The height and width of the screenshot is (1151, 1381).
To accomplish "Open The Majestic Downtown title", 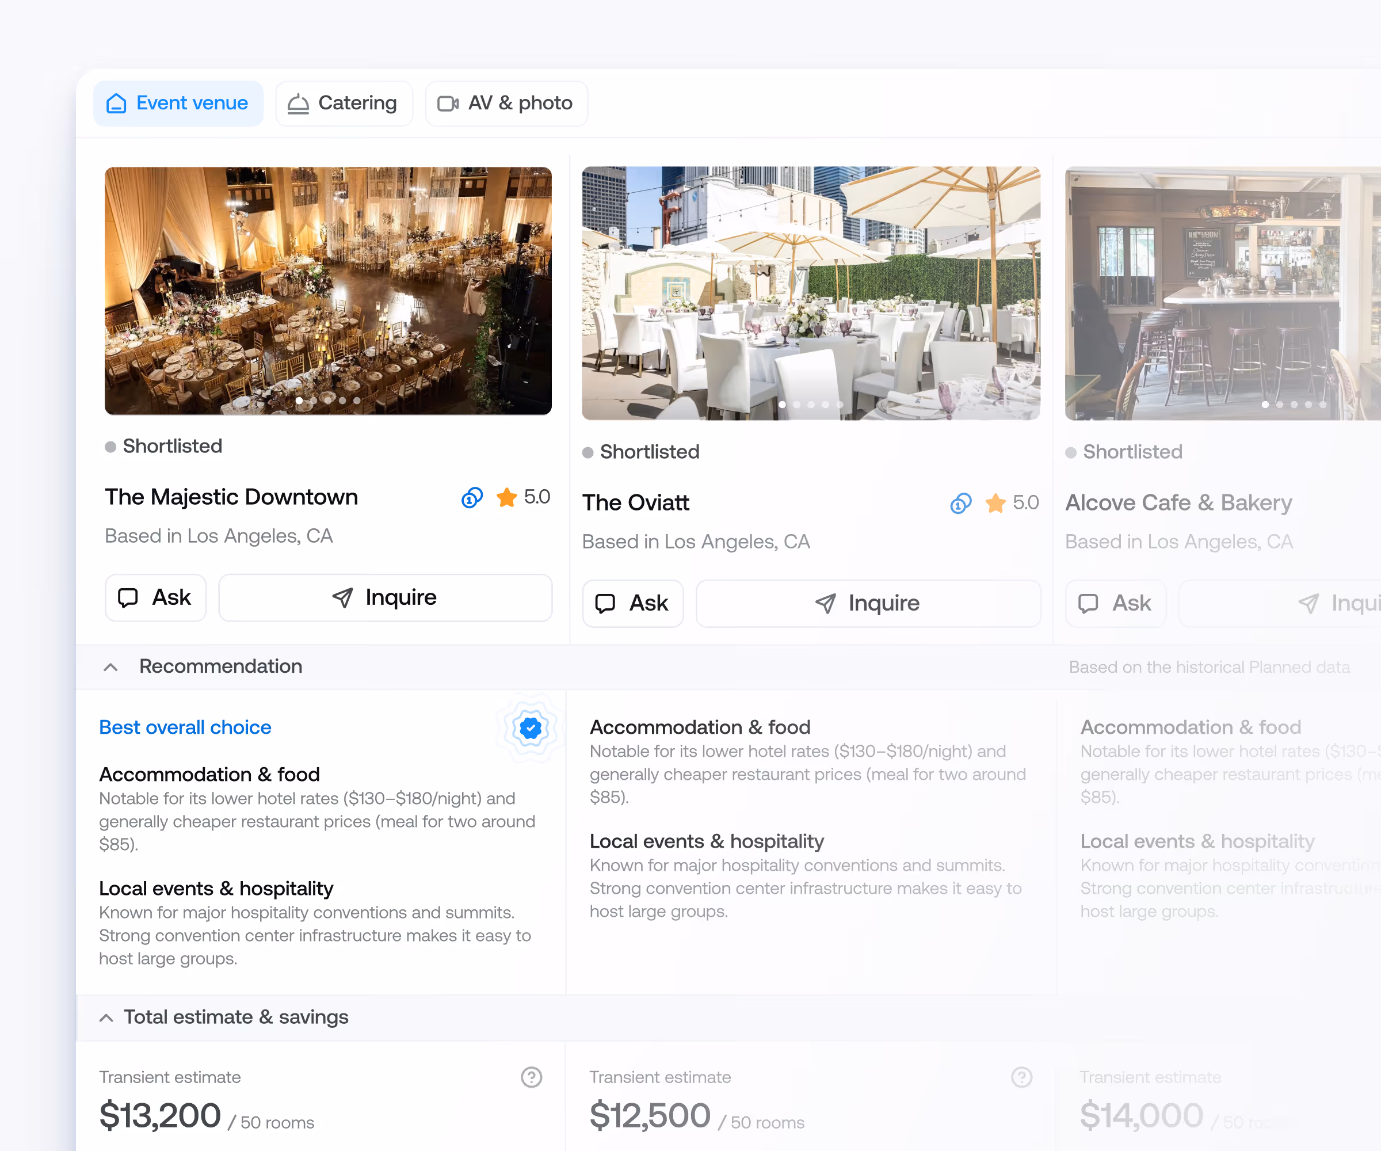I will (231, 497).
